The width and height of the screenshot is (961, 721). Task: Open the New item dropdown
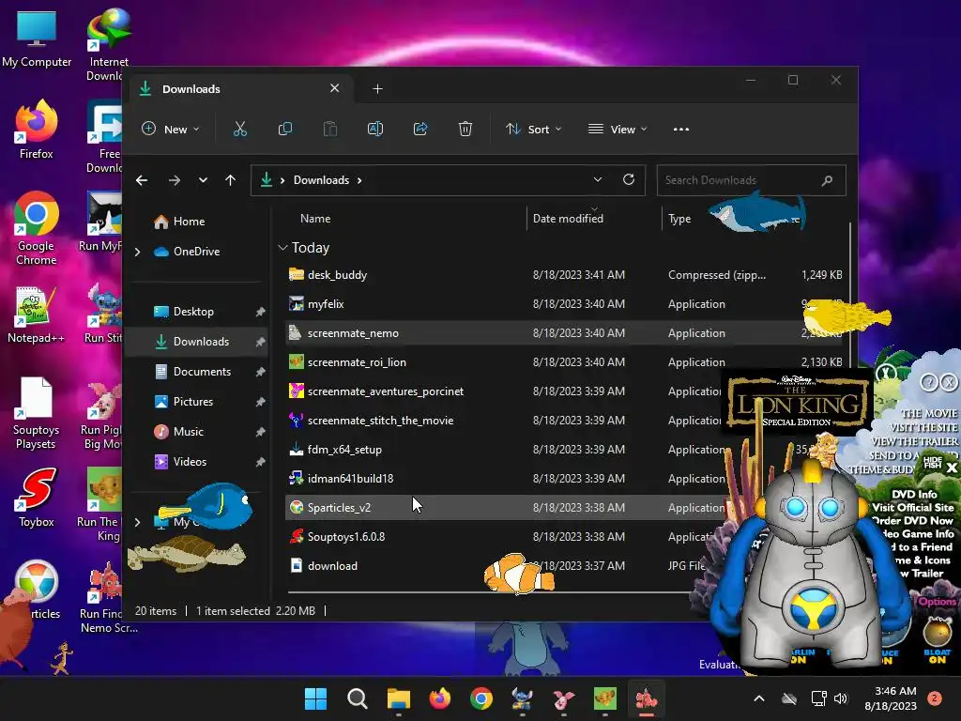(x=171, y=130)
